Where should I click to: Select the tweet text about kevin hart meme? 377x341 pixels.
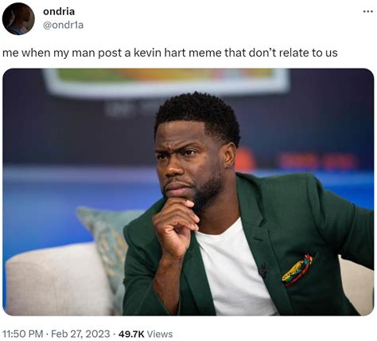tap(170, 53)
